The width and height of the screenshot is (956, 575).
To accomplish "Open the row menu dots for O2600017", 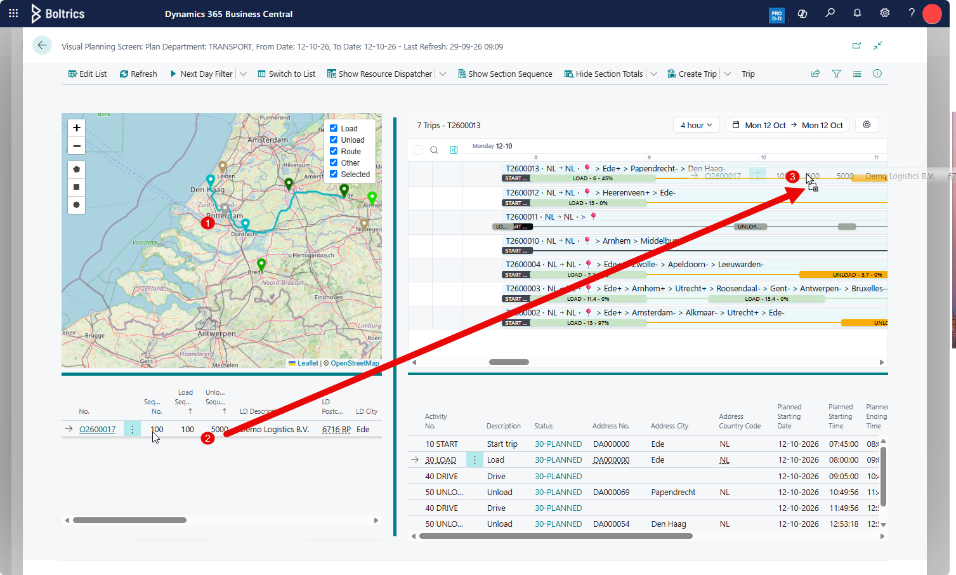I will pos(132,429).
